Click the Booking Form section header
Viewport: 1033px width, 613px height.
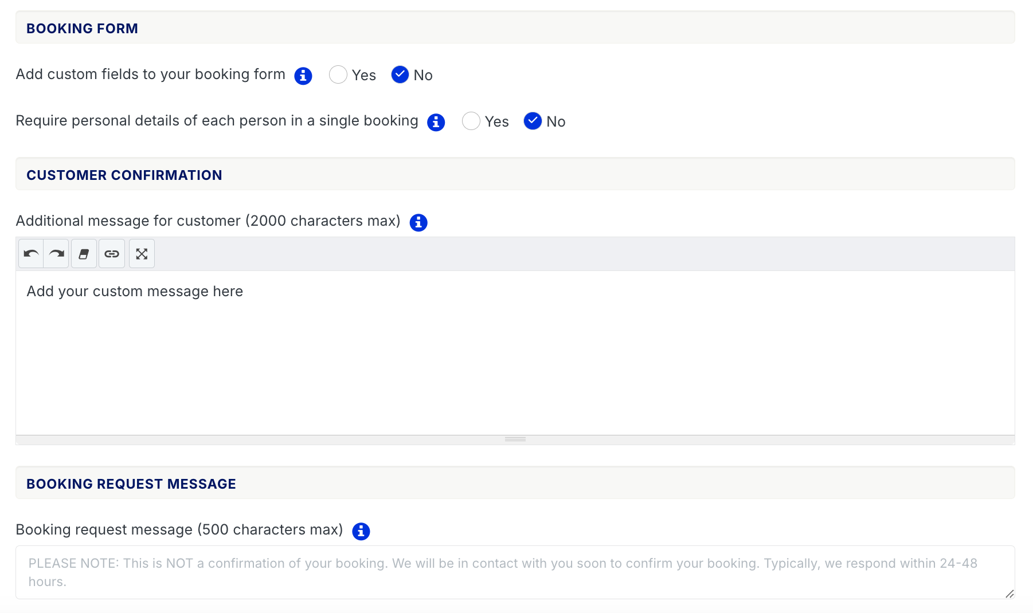pos(82,29)
